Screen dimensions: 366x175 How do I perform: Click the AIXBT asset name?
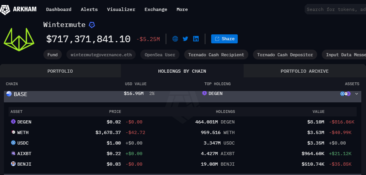point(24,154)
